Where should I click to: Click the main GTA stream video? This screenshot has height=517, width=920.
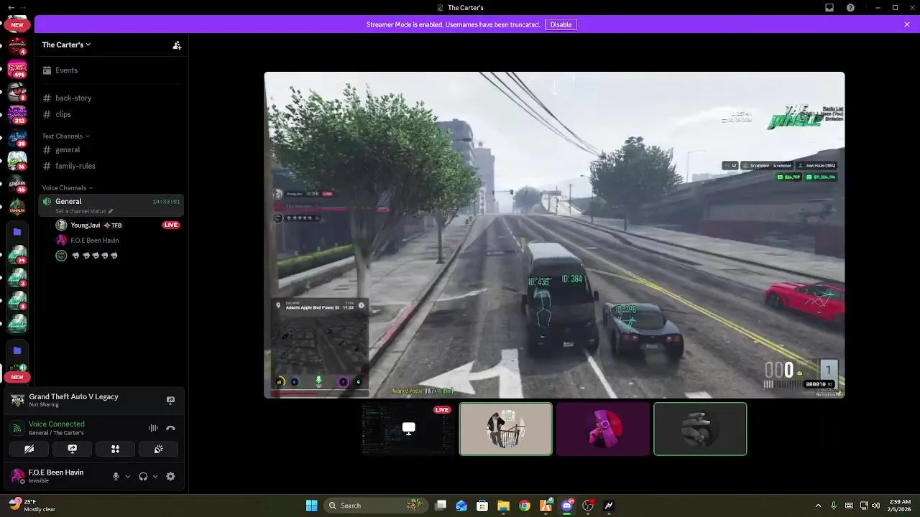point(554,234)
